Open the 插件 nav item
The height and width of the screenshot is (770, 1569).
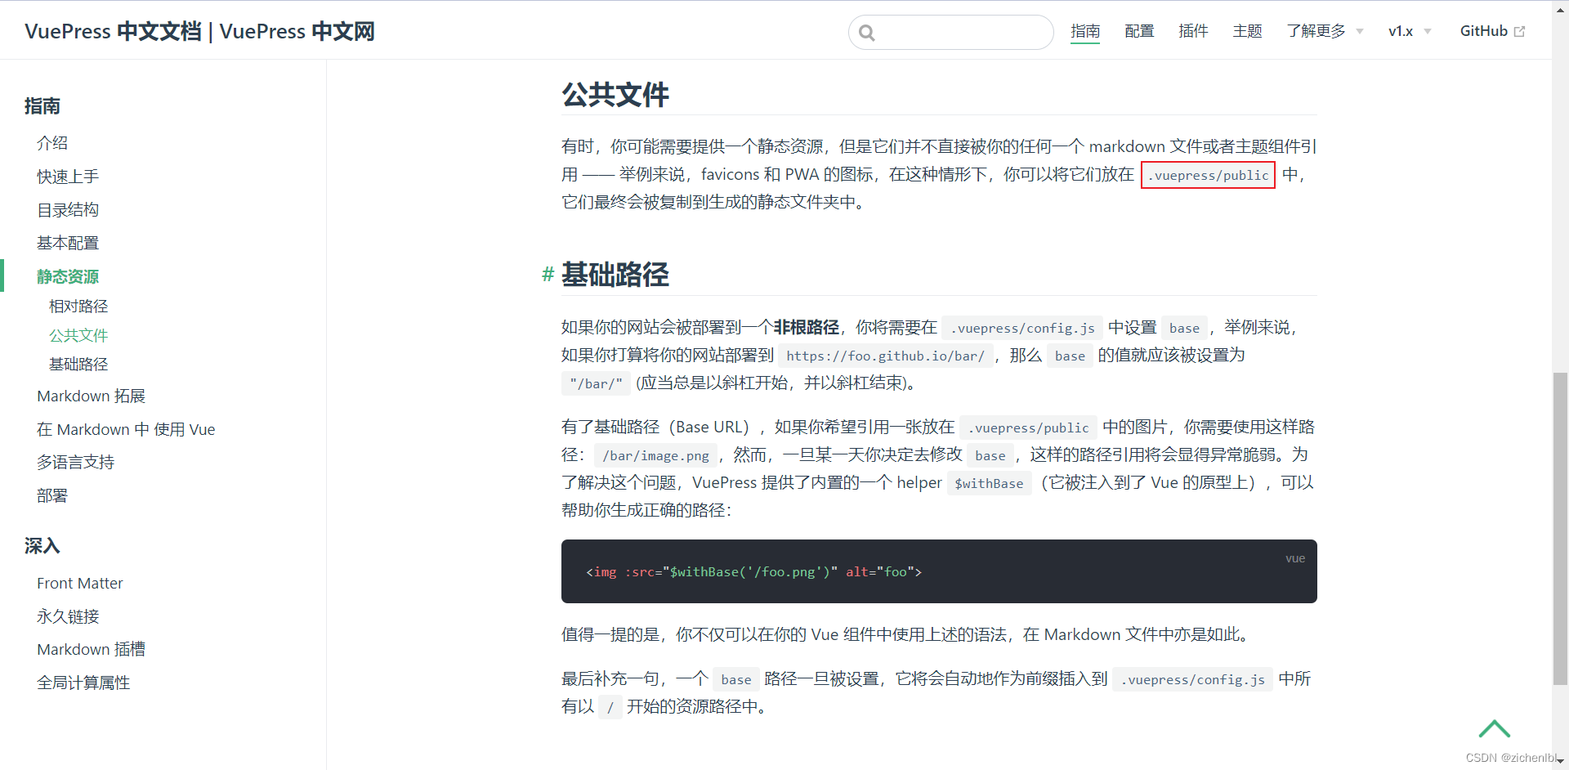(x=1193, y=31)
